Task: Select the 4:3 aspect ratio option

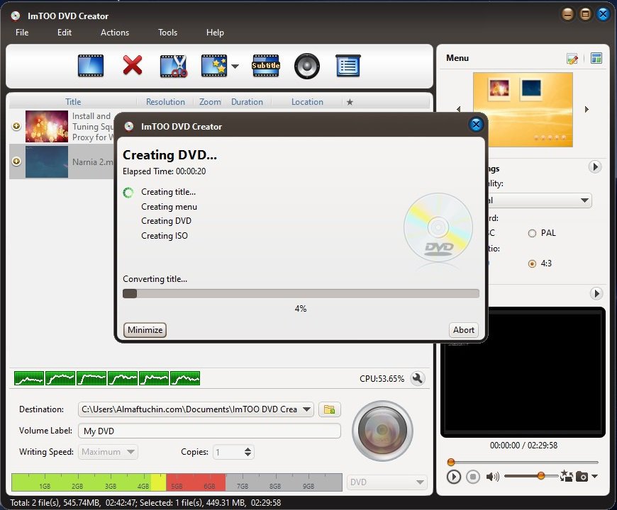Action: (x=532, y=263)
